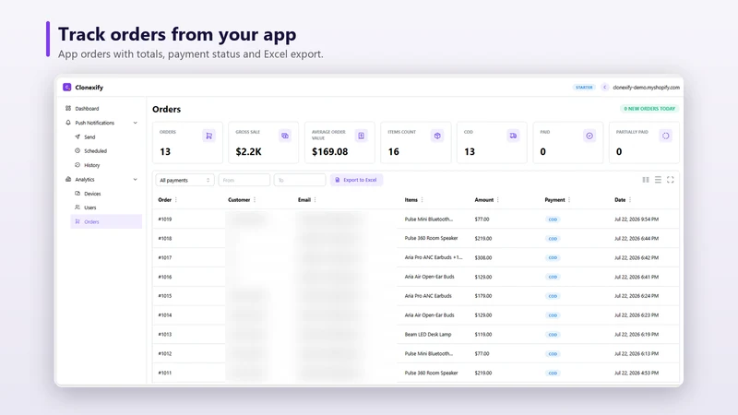Sort by Date column header

tap(620, 200)
